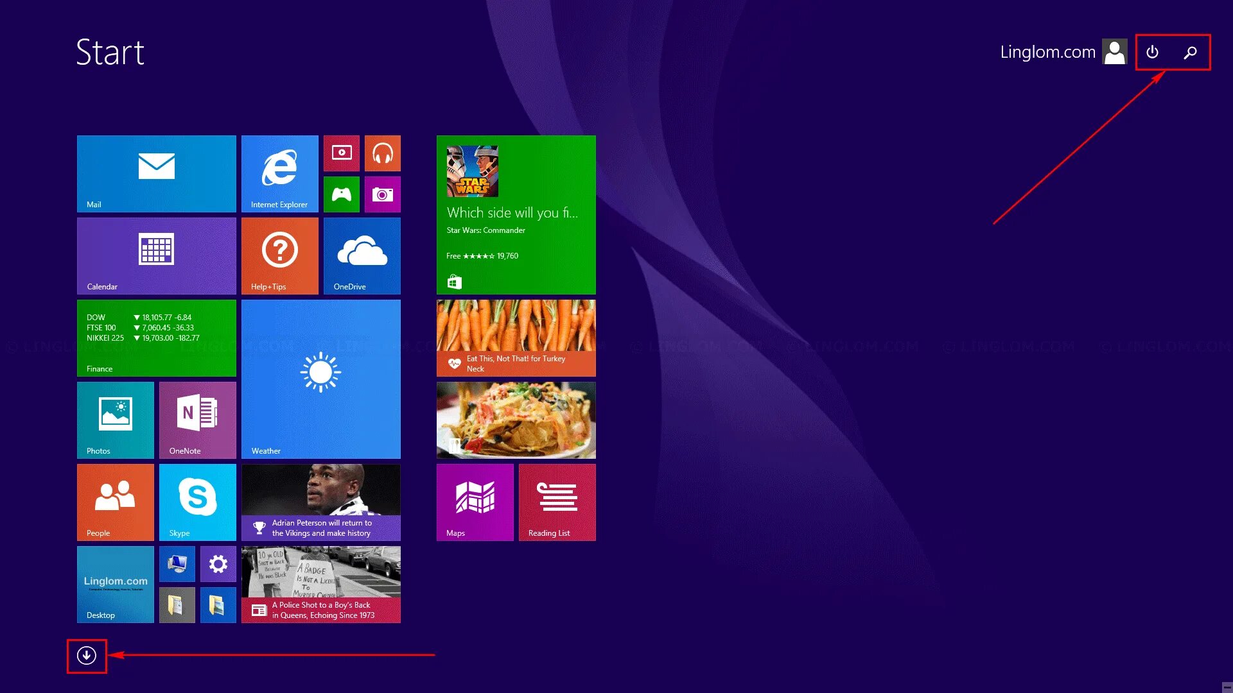This screenshot has width=1233, height=693.
Task: Open OneDrive cloud tile
Action: coord(362,255)
